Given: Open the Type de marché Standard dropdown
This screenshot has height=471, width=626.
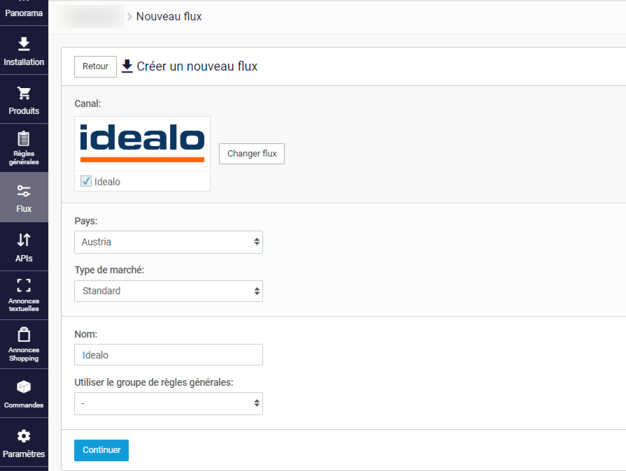Looking at the screenshot, I should (169, 291).
